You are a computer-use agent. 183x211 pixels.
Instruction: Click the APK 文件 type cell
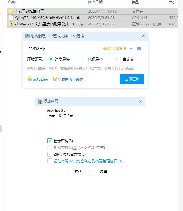pyautogui.click(x=140, y=18)
